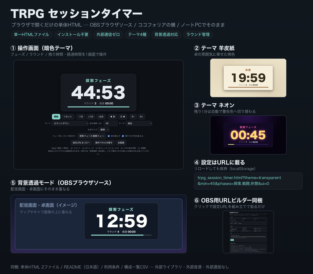
Task: Click the ⑤ 背景透過モード heading
Action: 61,183
